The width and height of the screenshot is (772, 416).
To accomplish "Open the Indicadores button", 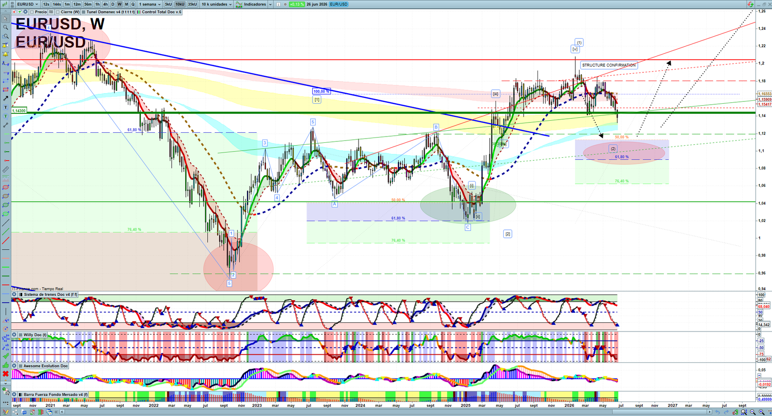I will [251, 4].
